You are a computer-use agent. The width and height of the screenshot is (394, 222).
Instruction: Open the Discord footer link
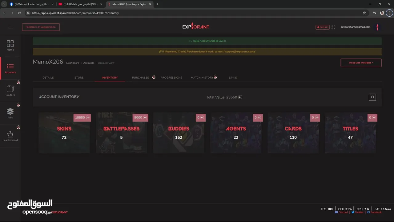[x=341, y=212]
